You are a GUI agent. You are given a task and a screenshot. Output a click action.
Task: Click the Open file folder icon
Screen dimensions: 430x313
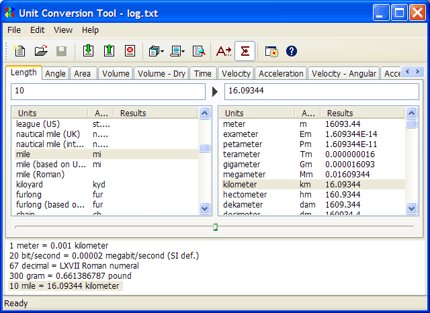[x=40, y=50]
